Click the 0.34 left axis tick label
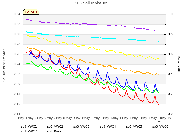183x137 pixels. pyautogui.click(x=17, y=14)
